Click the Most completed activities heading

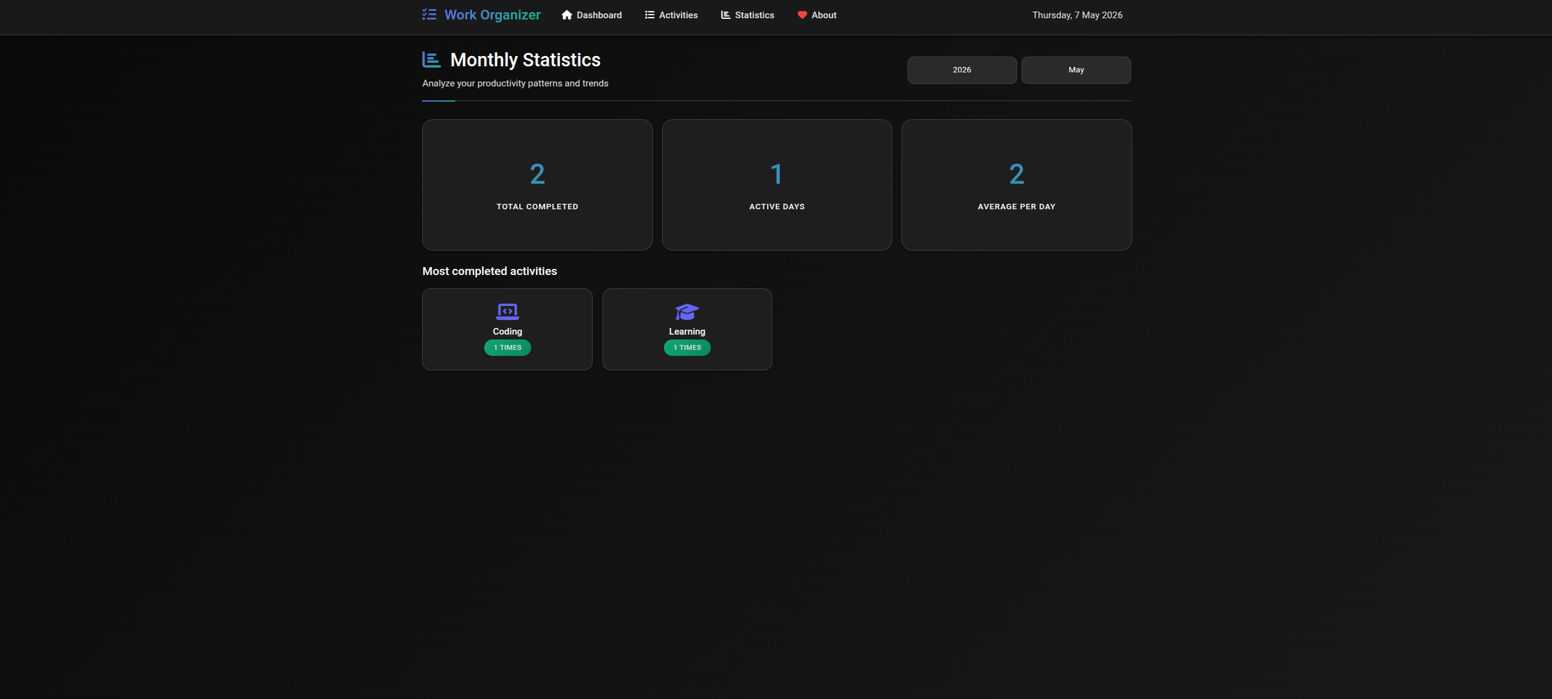490,271
